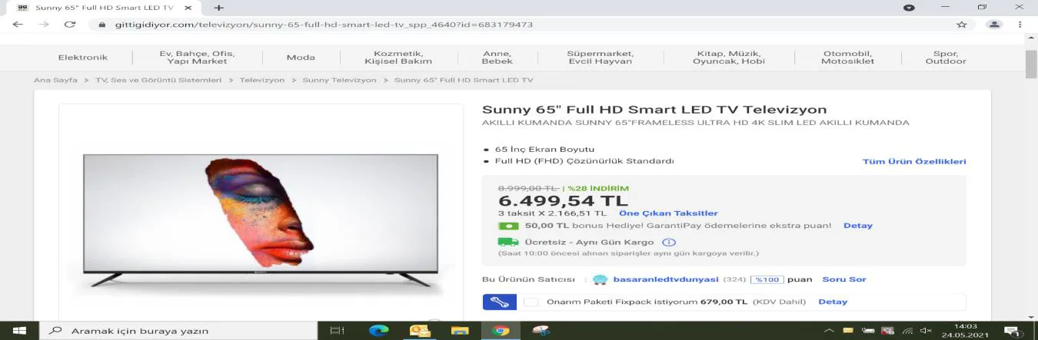Click the %100 seller rating badge
This screenshot has height=340, width=1038.
[767, 279]
